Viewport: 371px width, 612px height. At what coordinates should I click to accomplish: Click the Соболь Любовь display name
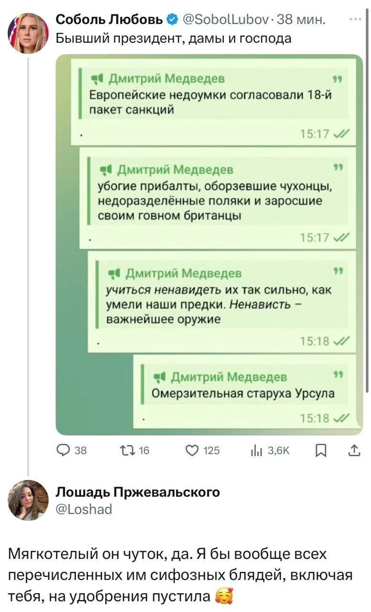(110, 20)
